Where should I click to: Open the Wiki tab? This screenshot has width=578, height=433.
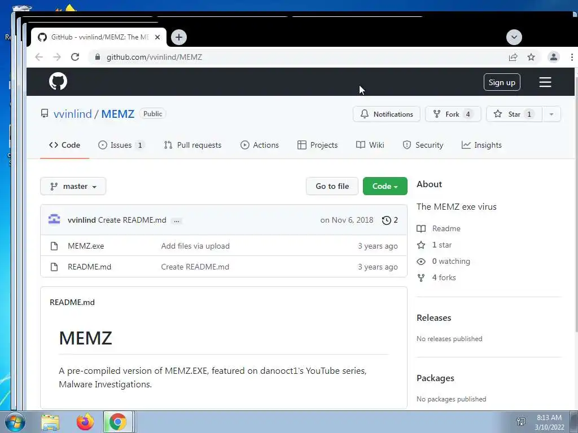pos(370,145)
